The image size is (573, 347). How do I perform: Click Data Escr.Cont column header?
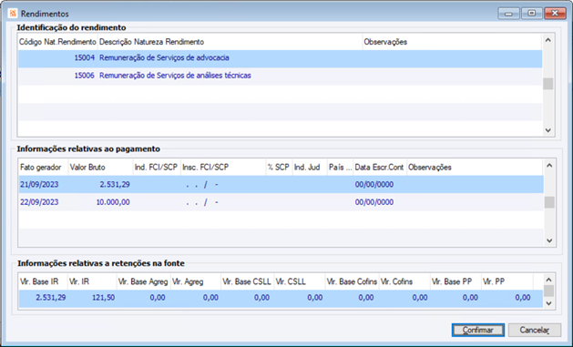point(380,168)
